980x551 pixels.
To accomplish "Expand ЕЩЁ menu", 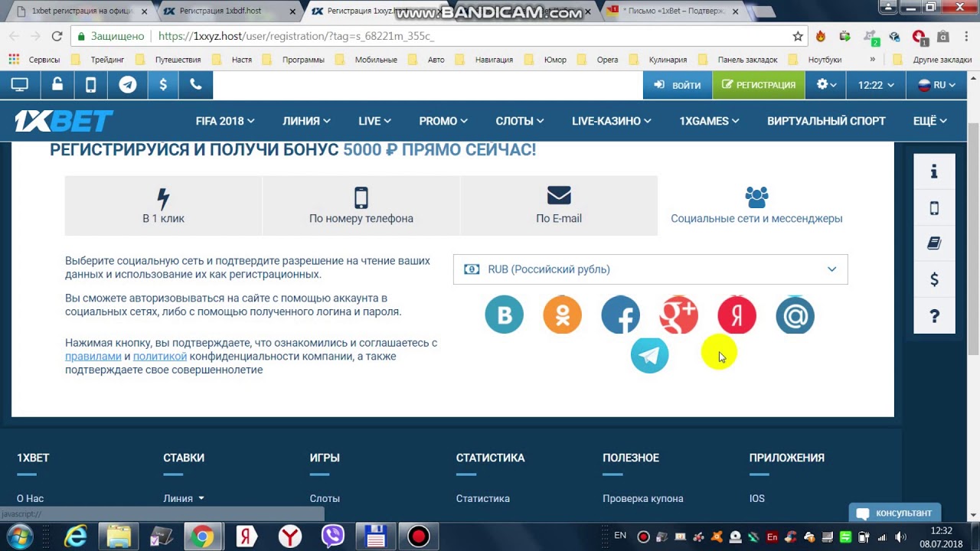I will click(930, 121).
